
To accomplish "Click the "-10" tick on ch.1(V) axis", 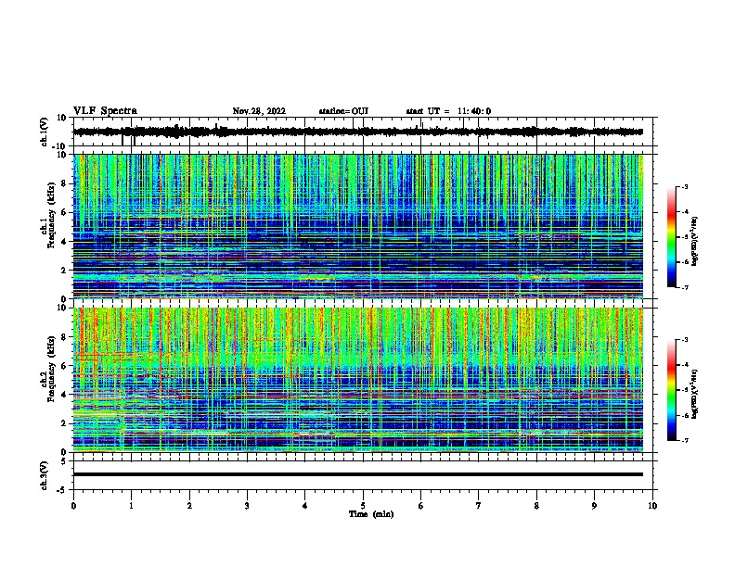I will point(59,146).
